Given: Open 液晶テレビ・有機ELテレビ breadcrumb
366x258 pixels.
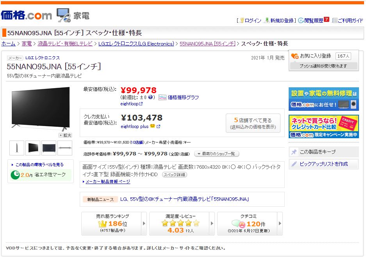Looking at the screenshot, I should tap(65, 44).
